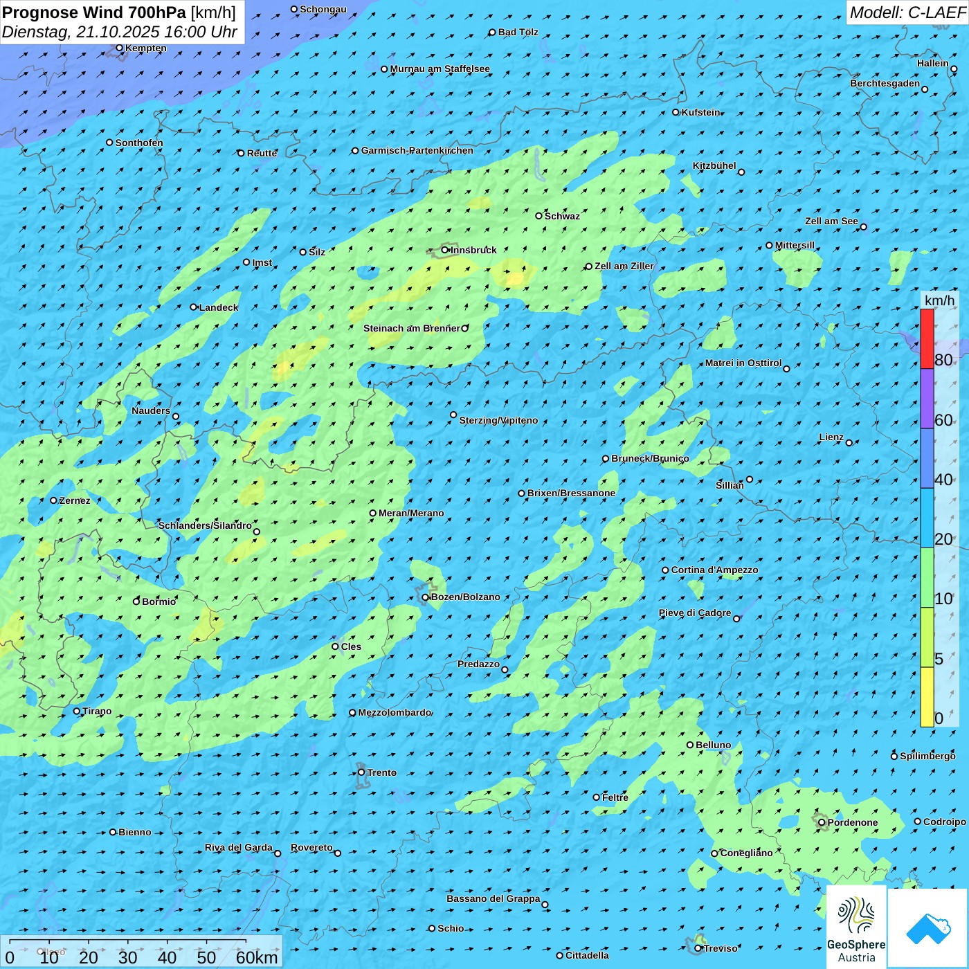Click the 'Pieve di Cadore' place label
Viewport: 969px width, 969px height.
coord(694,613)
